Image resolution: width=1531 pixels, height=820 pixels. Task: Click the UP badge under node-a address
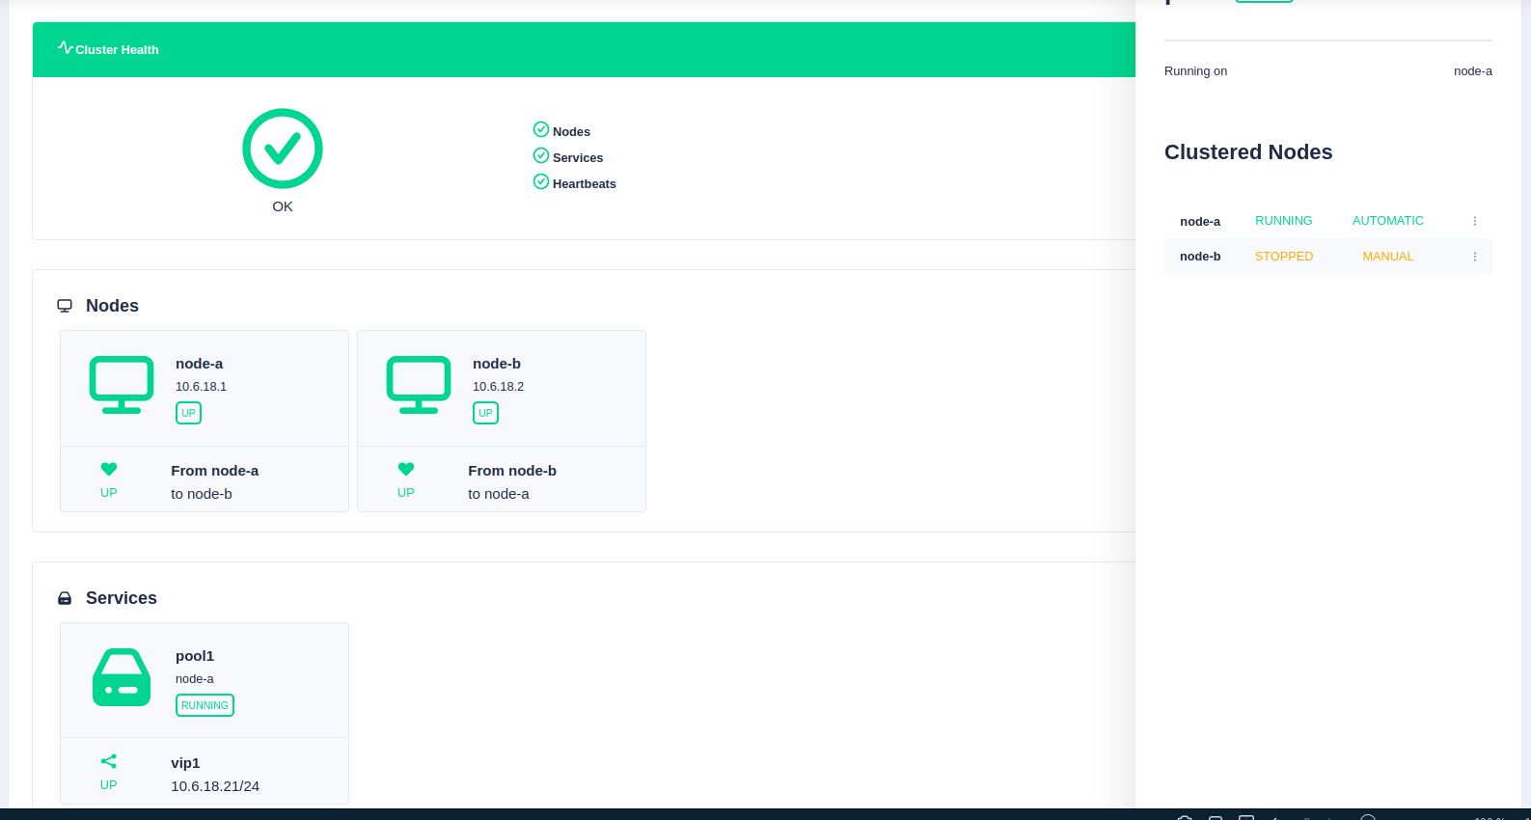click(x=188, y=413)
